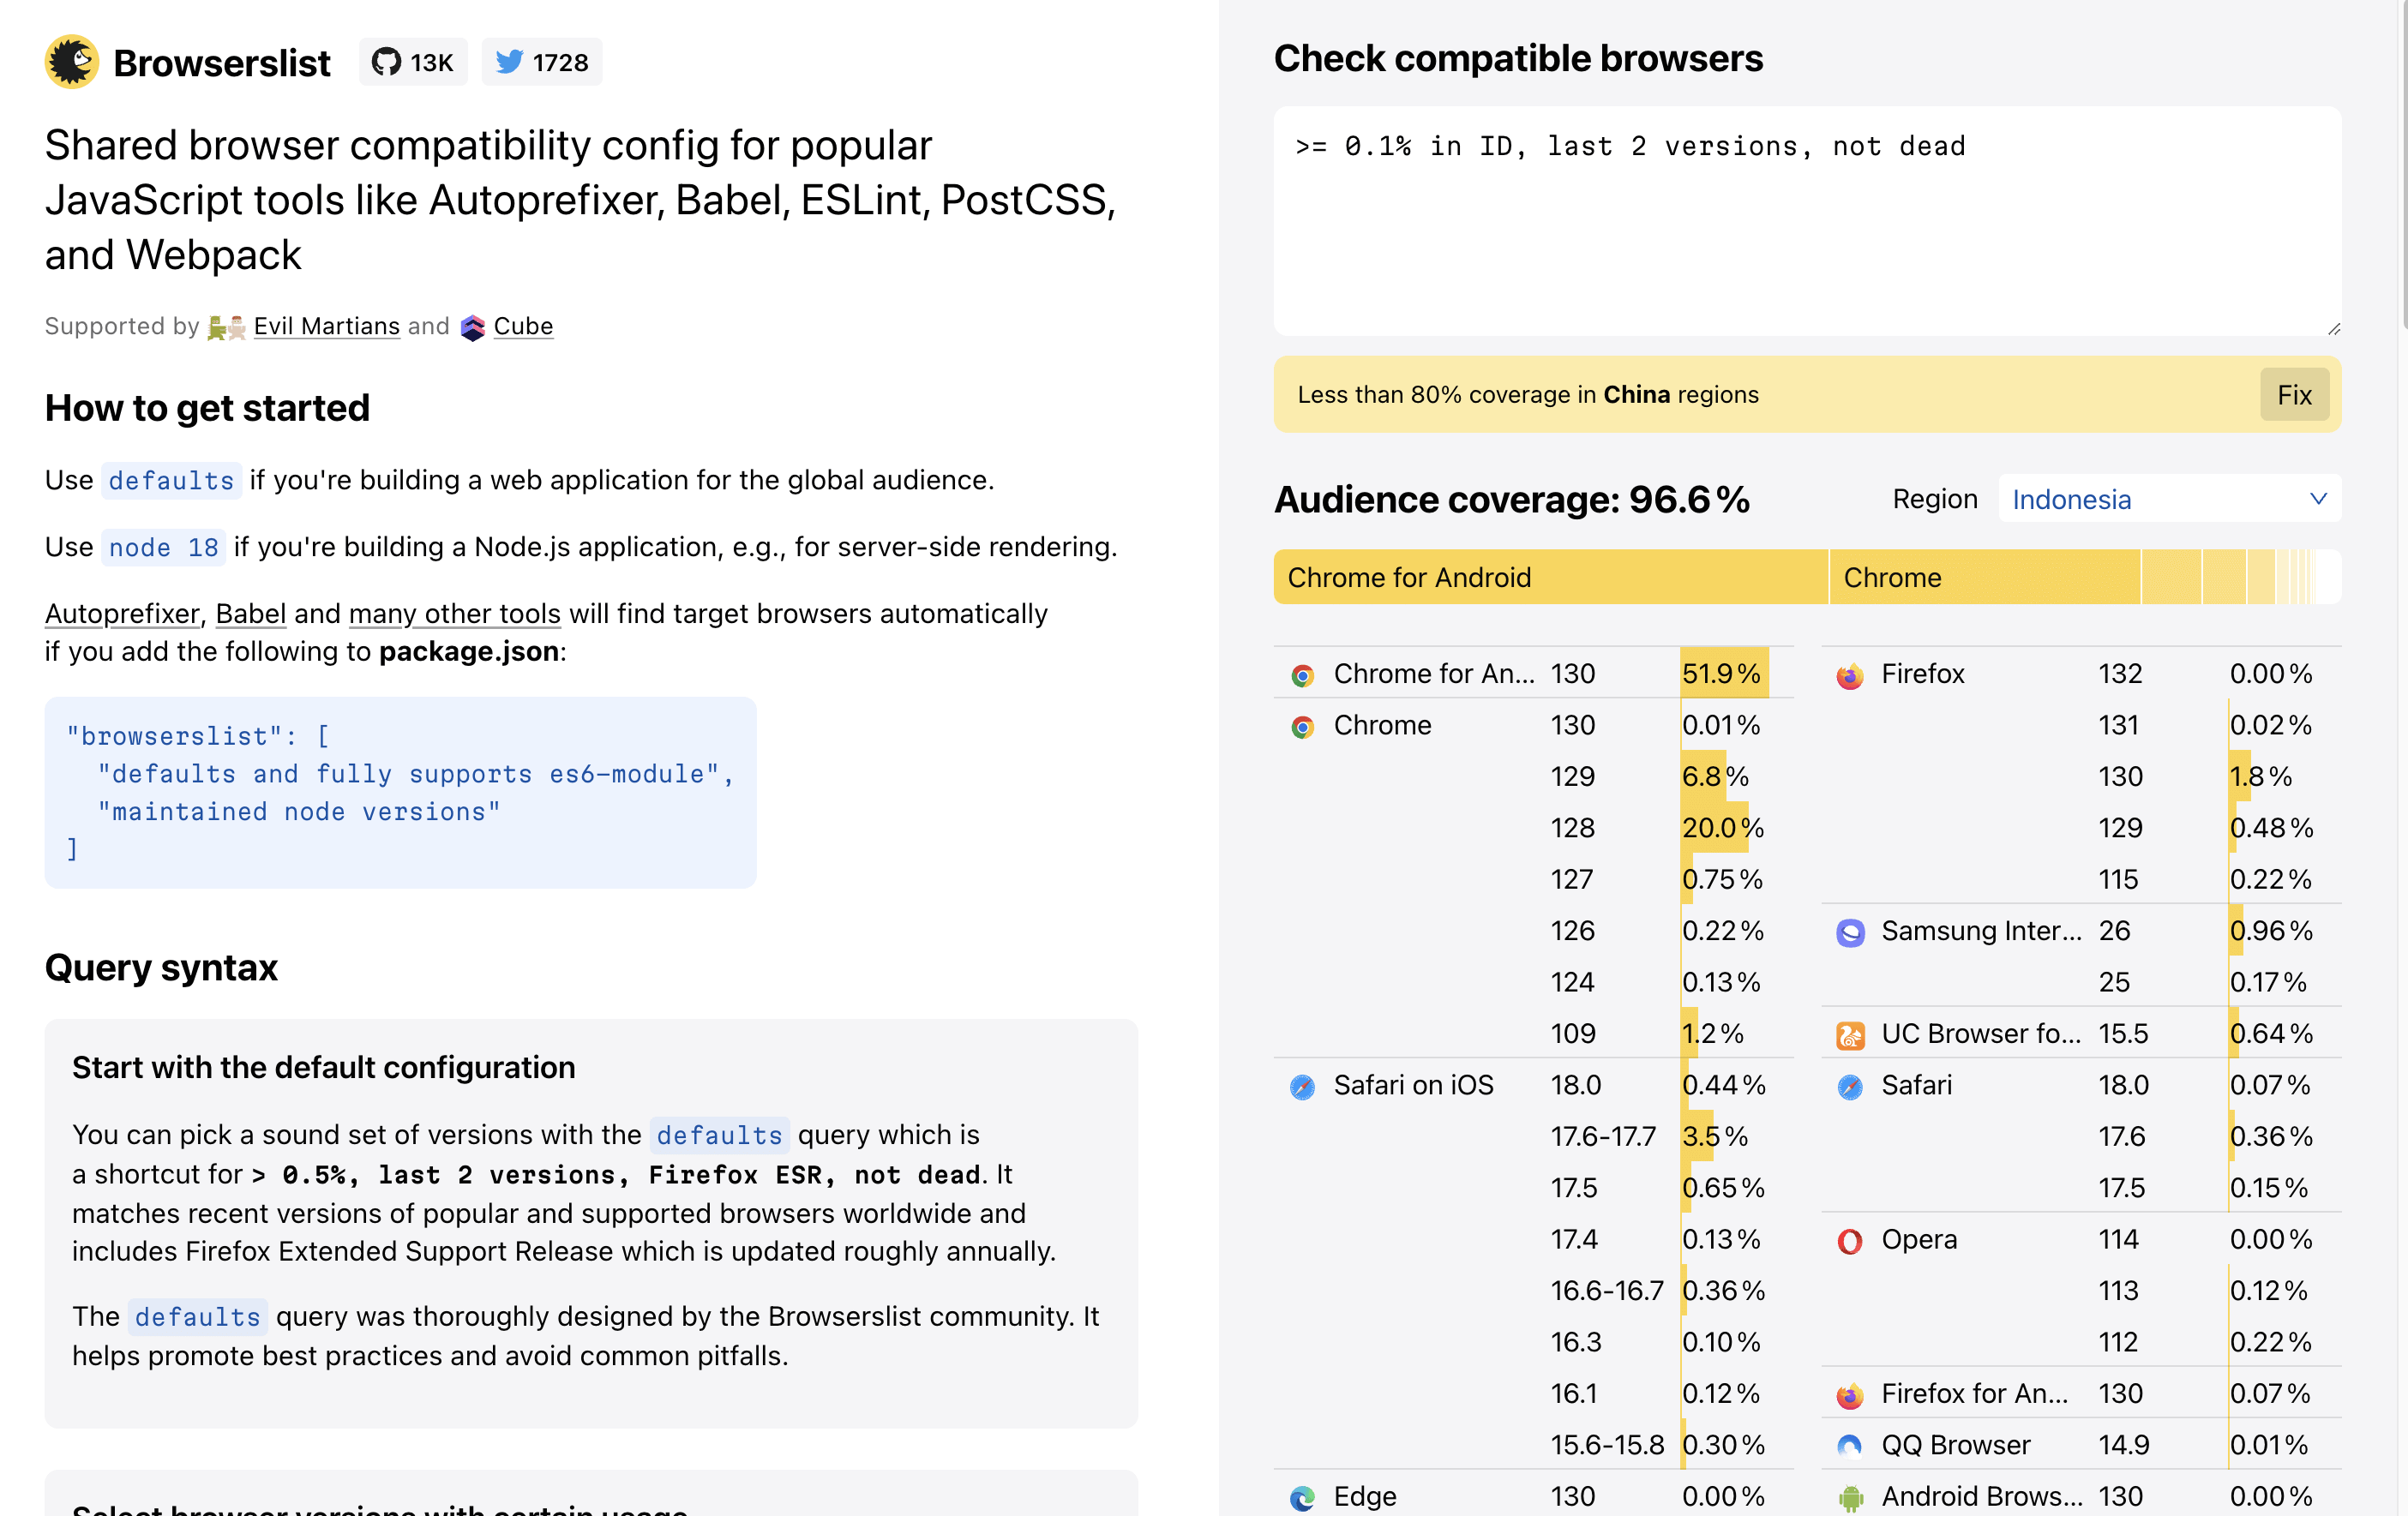The image size is (2408, 1516).
Task: Open the Autoprefixer link
Action: tap(121, 613)
